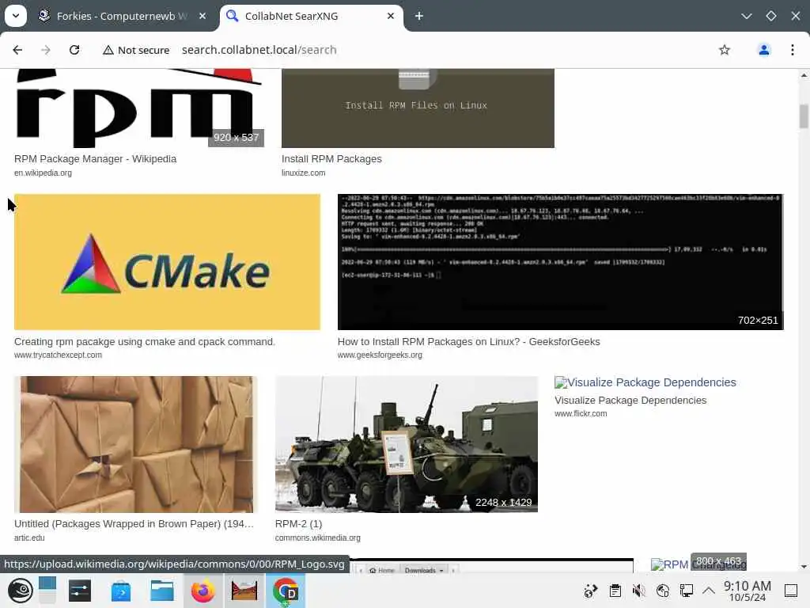This screenshot has height=608, width=810.
Task: Open the globe tray icon
Action: coord(663,591)
